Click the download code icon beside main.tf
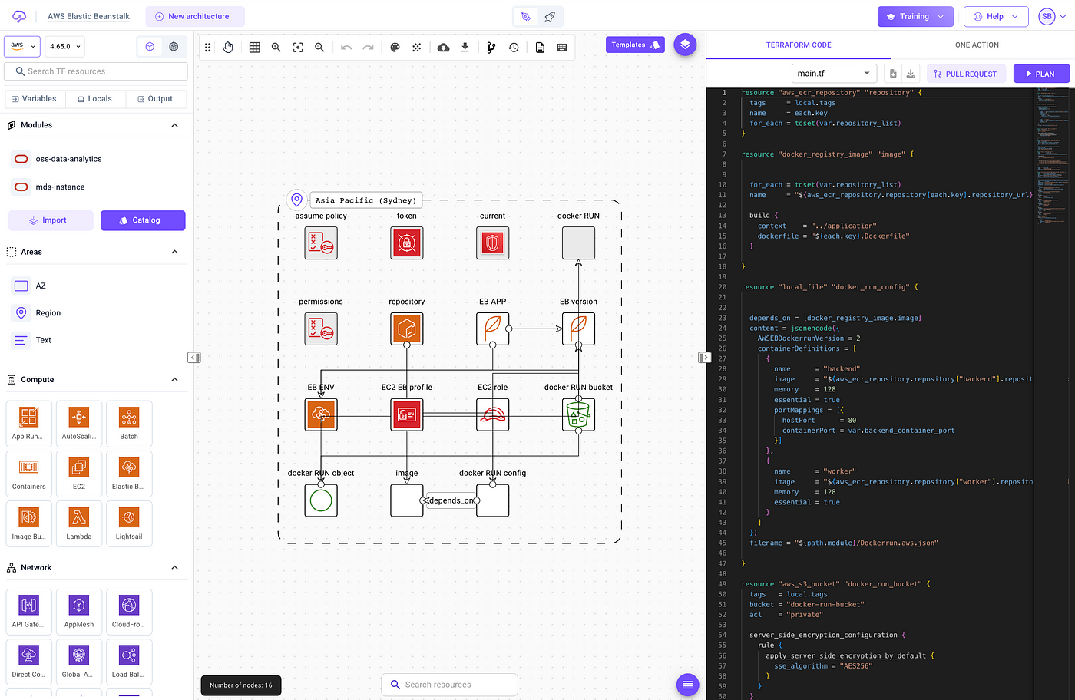The width and height of the screenshot is (1075, 700). [x=911, y=74]
